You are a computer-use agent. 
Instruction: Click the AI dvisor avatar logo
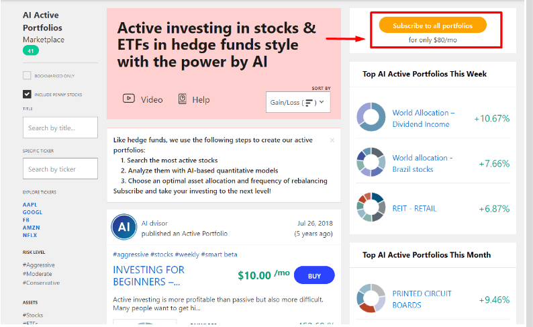(x=124, y=227)
